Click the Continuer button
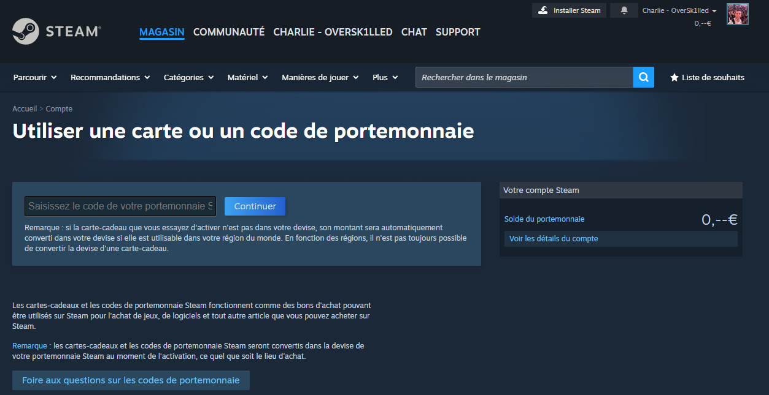Image resolution: width=769 pixels, height=395 pixels. tap(255, 206)
